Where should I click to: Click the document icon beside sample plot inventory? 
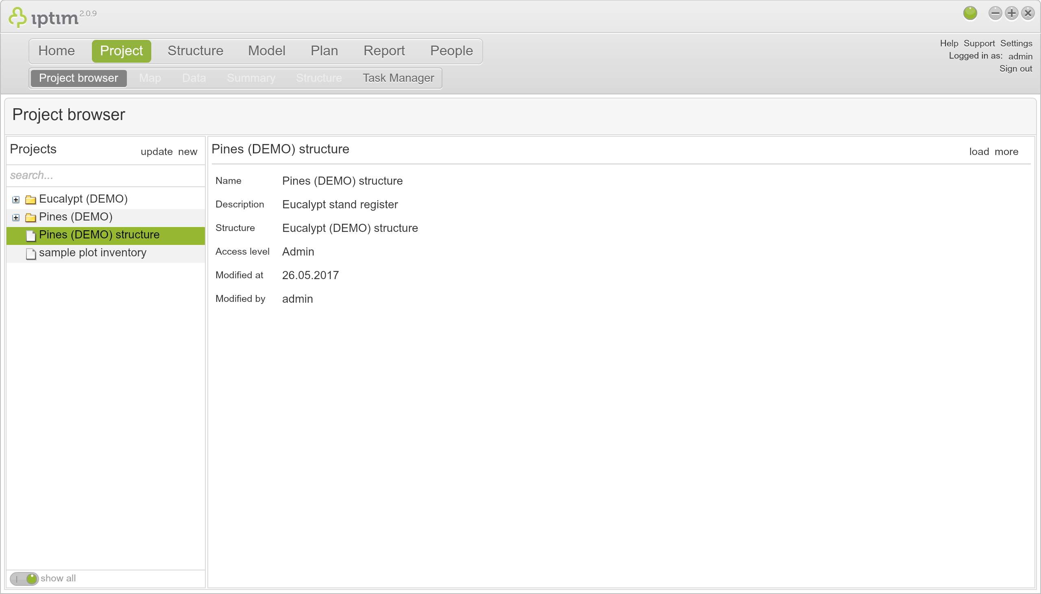click(x=30, y=253)
